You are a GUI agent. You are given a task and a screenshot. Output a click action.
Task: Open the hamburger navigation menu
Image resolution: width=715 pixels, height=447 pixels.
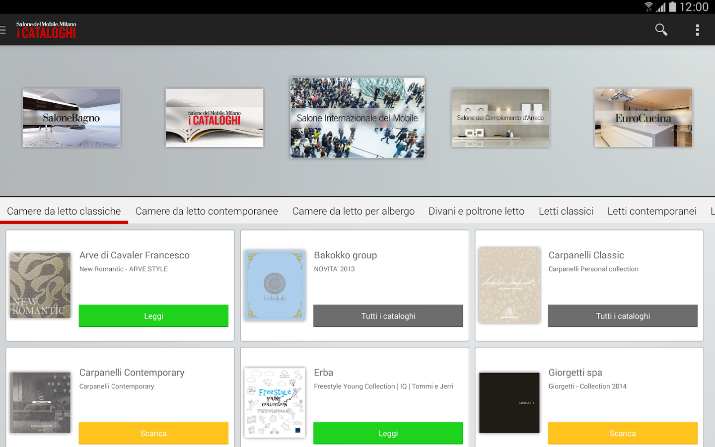click(3, 30)
